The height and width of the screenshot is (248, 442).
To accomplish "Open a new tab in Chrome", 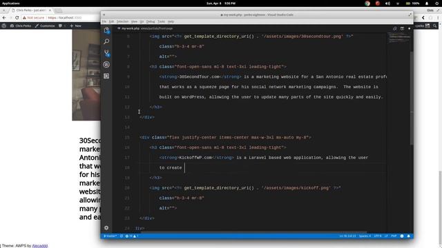I will [58, 10].
